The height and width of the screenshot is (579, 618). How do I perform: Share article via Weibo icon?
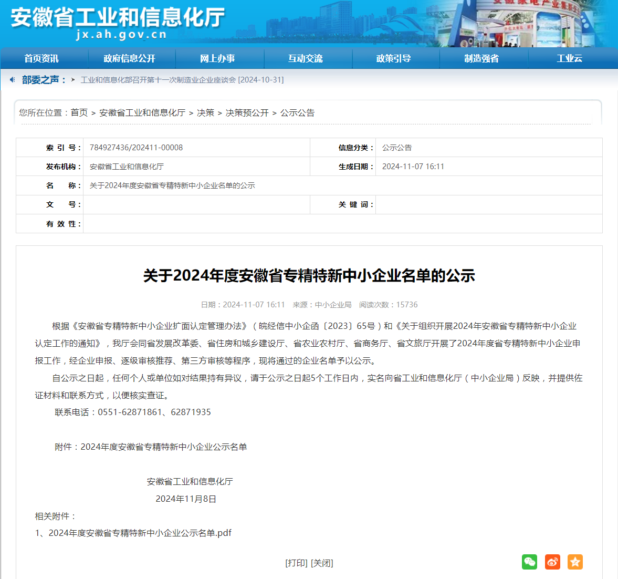pyautogui.click(x=552, y=562)
